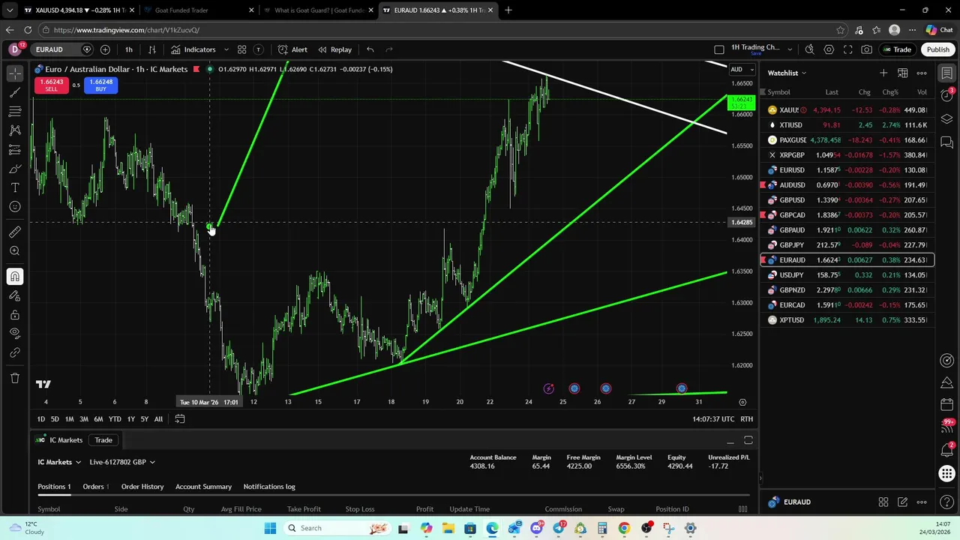Image resolution: width=960 pixels, height=540 pixels.
Task: Switch to the Orders tab
Action: pyautogui.click(x=95, y=486)
